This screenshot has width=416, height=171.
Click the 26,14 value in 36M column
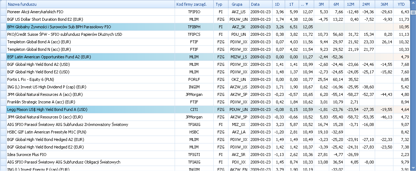[x=384, y=42]
